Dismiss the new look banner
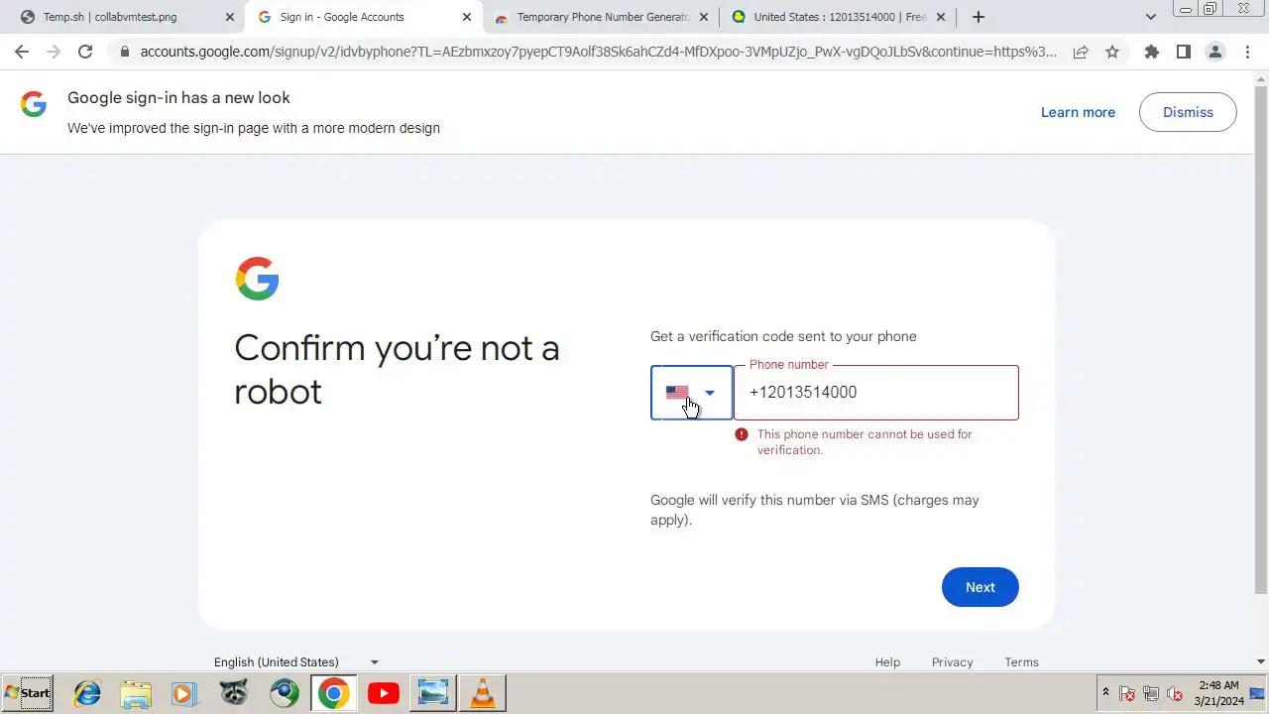 pyautogui.click(x=1188, y=112)
